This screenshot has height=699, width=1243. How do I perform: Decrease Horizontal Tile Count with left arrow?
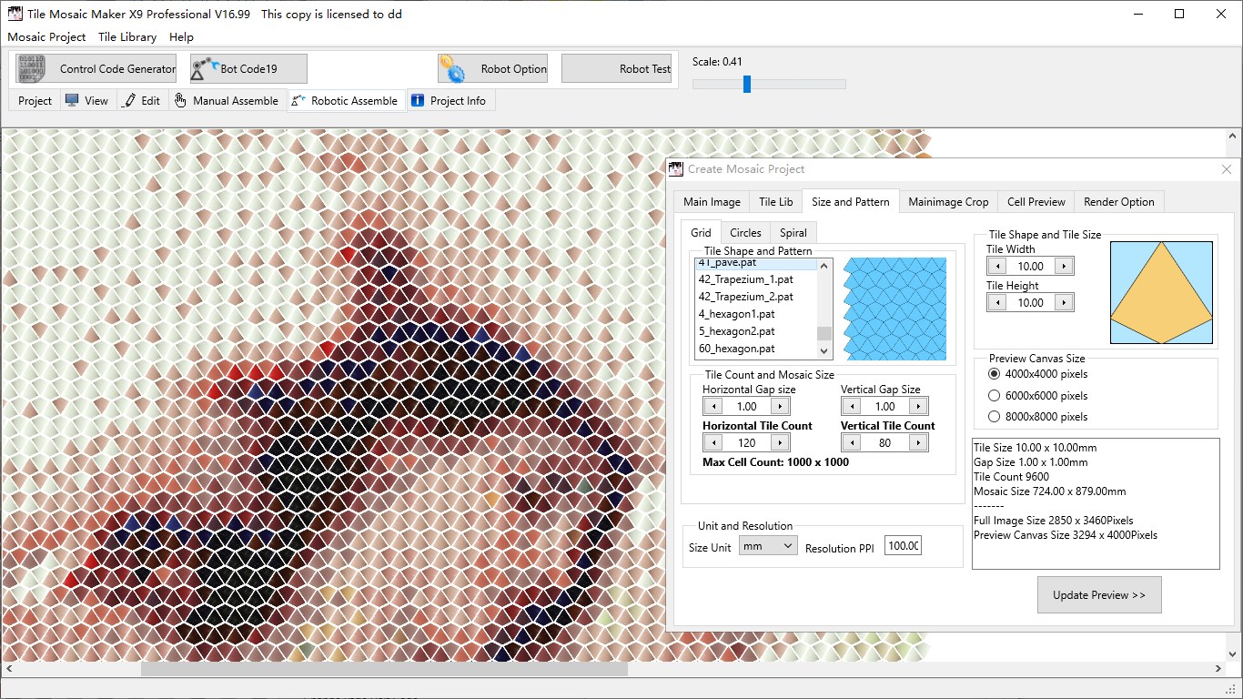click(x=712, y=442)
